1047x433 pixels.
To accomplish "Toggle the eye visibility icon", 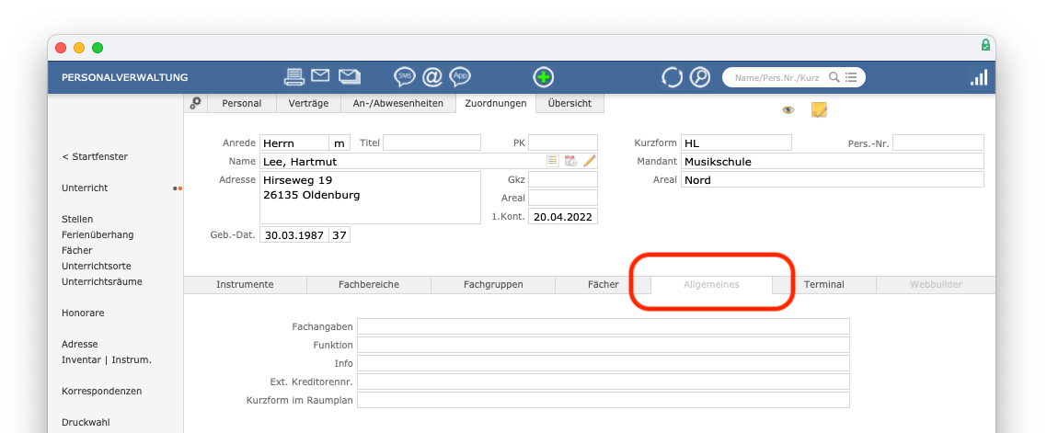I will [x=788, y=110].
